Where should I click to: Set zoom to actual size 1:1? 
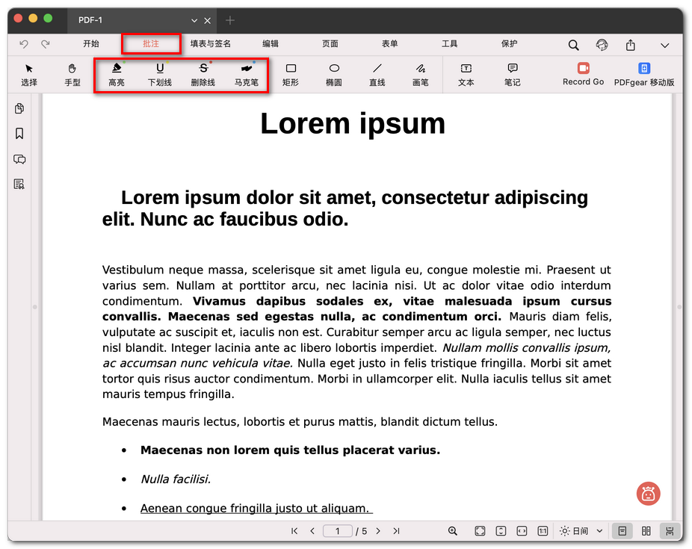tap(543, 531)
